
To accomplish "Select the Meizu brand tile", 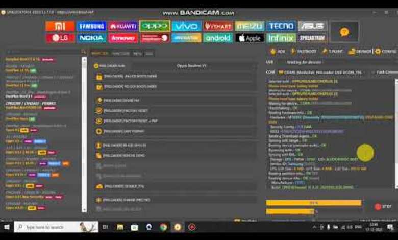I will 250,26.
